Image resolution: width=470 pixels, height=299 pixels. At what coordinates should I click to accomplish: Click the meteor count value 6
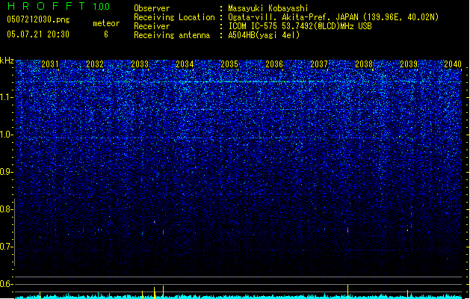click(106, 34)
